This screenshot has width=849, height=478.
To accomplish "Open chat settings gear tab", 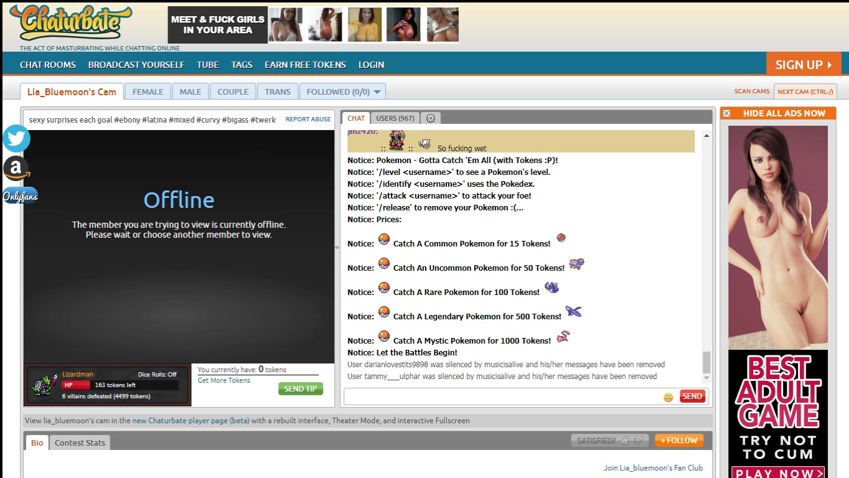I will click(430, 118).
